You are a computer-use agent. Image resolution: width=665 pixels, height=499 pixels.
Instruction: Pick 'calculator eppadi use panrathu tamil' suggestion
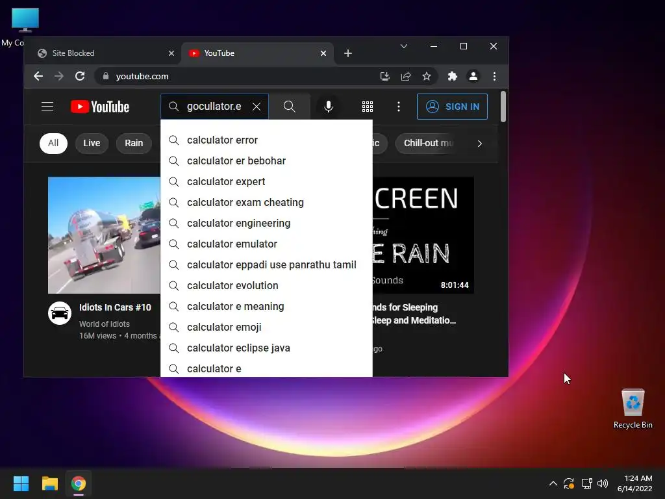[x=266, y=265]
